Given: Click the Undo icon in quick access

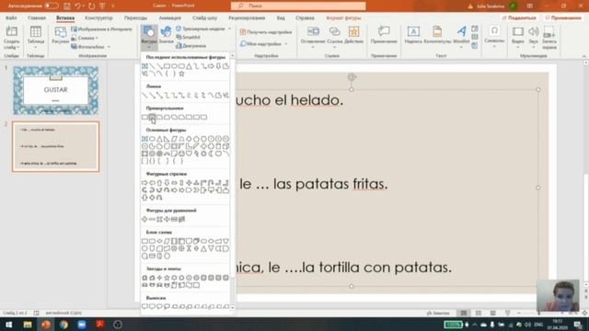Looking at the screenshot, I should pyautogui.click(x=77, y=6).
